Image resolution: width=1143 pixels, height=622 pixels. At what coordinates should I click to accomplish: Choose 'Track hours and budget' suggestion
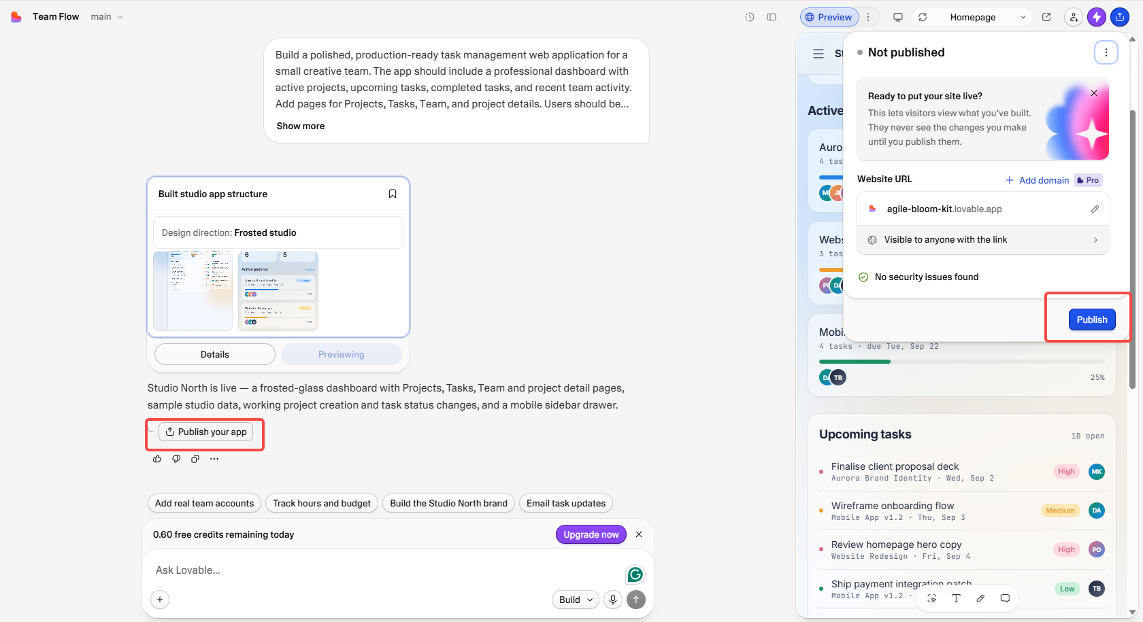click(322, 503)
